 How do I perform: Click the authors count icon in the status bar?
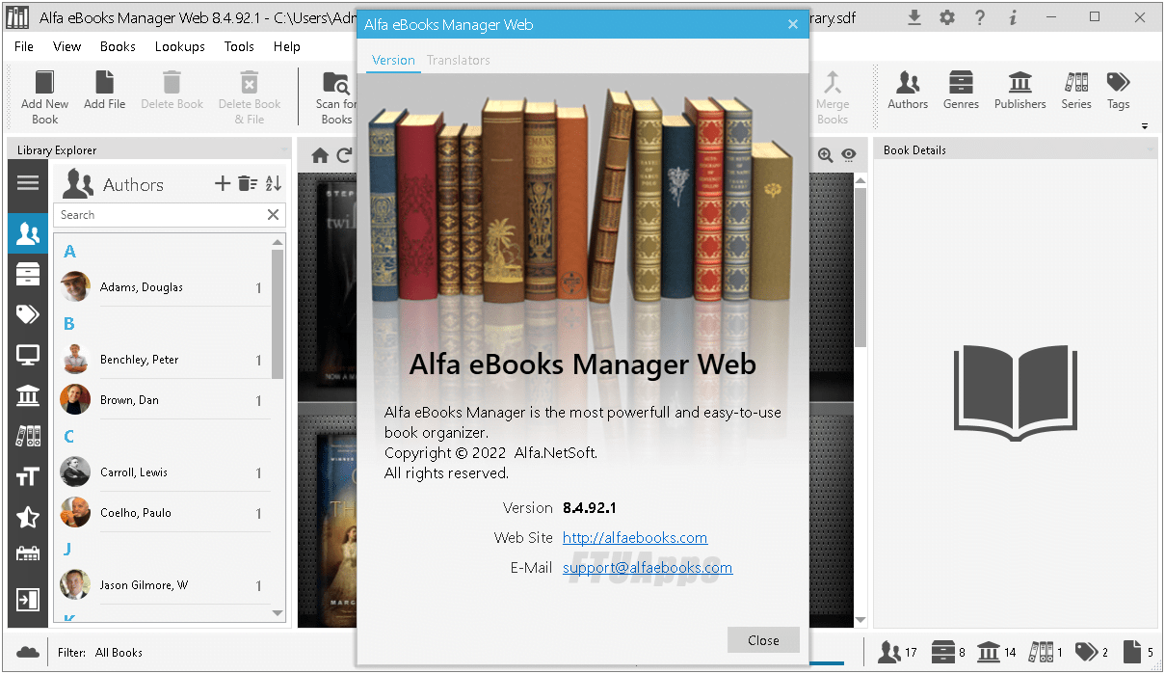(x=888, y=652)
